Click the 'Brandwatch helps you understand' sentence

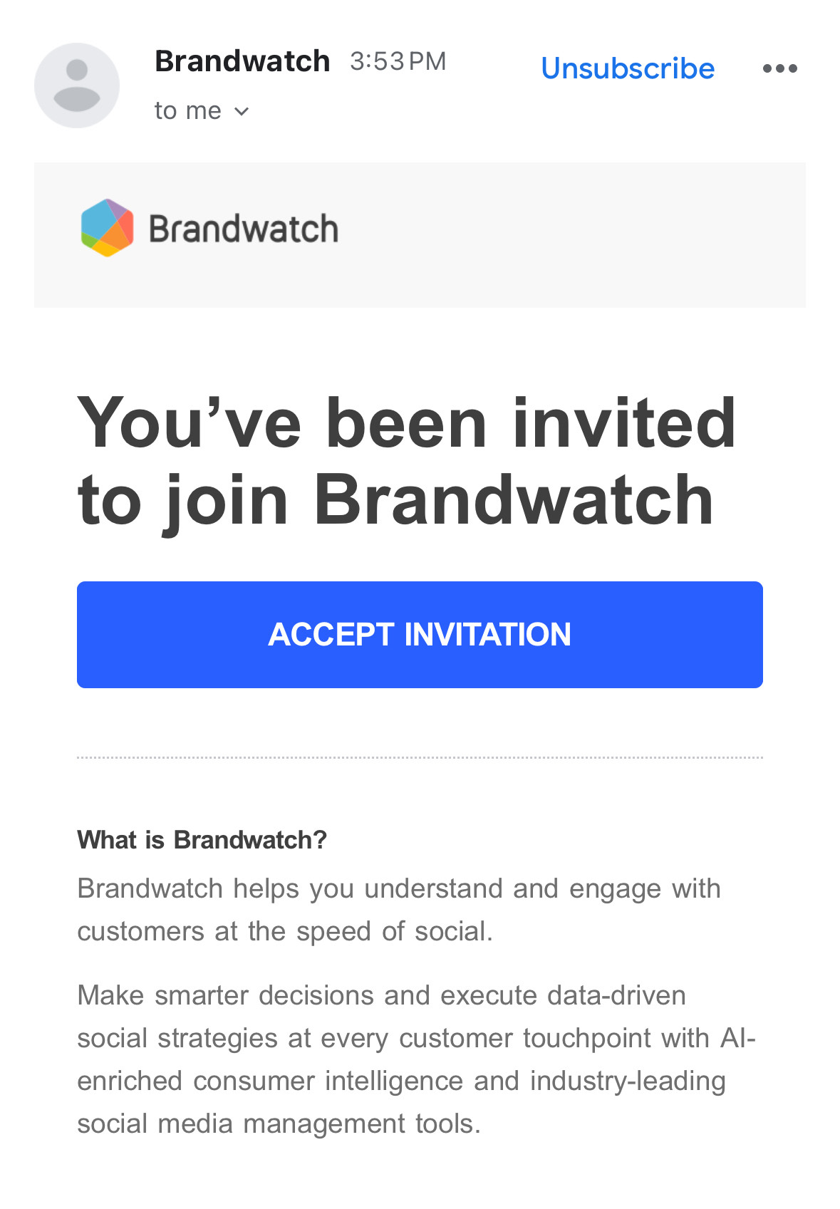click(x=399, y=889)
